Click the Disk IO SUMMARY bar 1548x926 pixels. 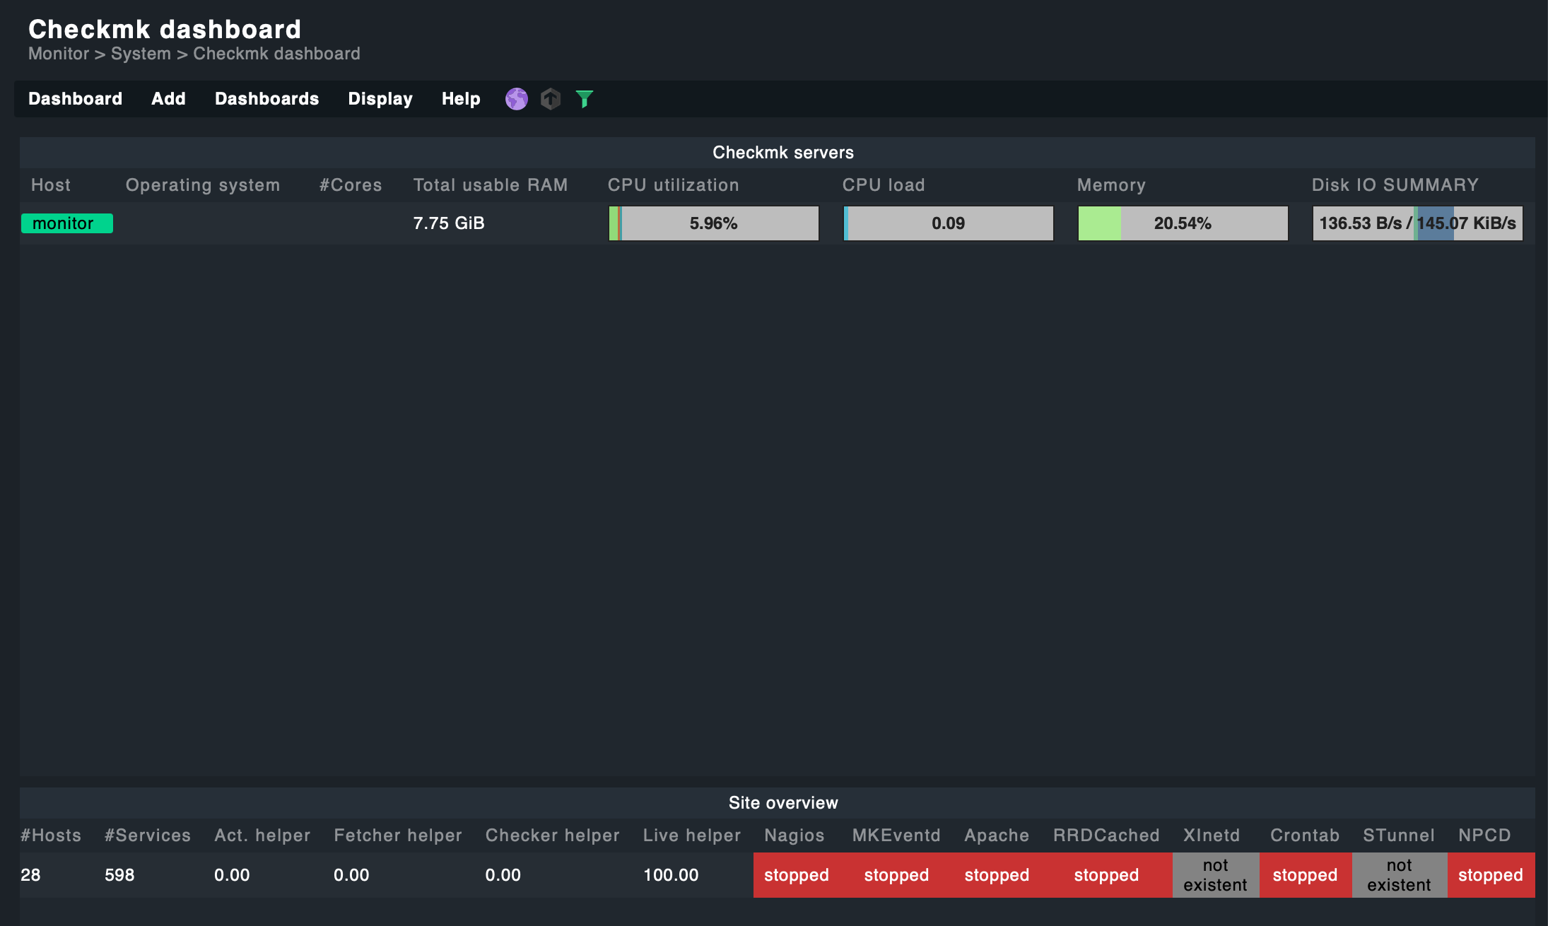coord(1417,223)
